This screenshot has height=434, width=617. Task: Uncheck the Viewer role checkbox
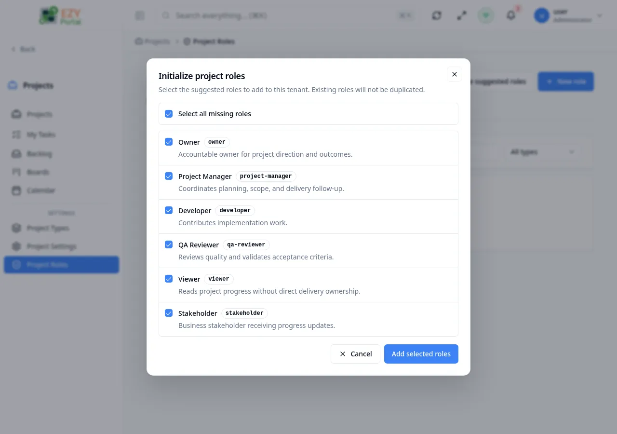pyautogui.click(x=169, y=279)
